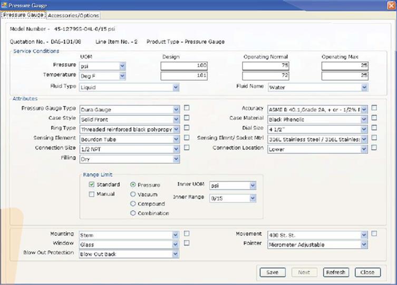397x285 pixels.
Task: Click the Pressure Operating Max field
Action: tap(345, 66)
